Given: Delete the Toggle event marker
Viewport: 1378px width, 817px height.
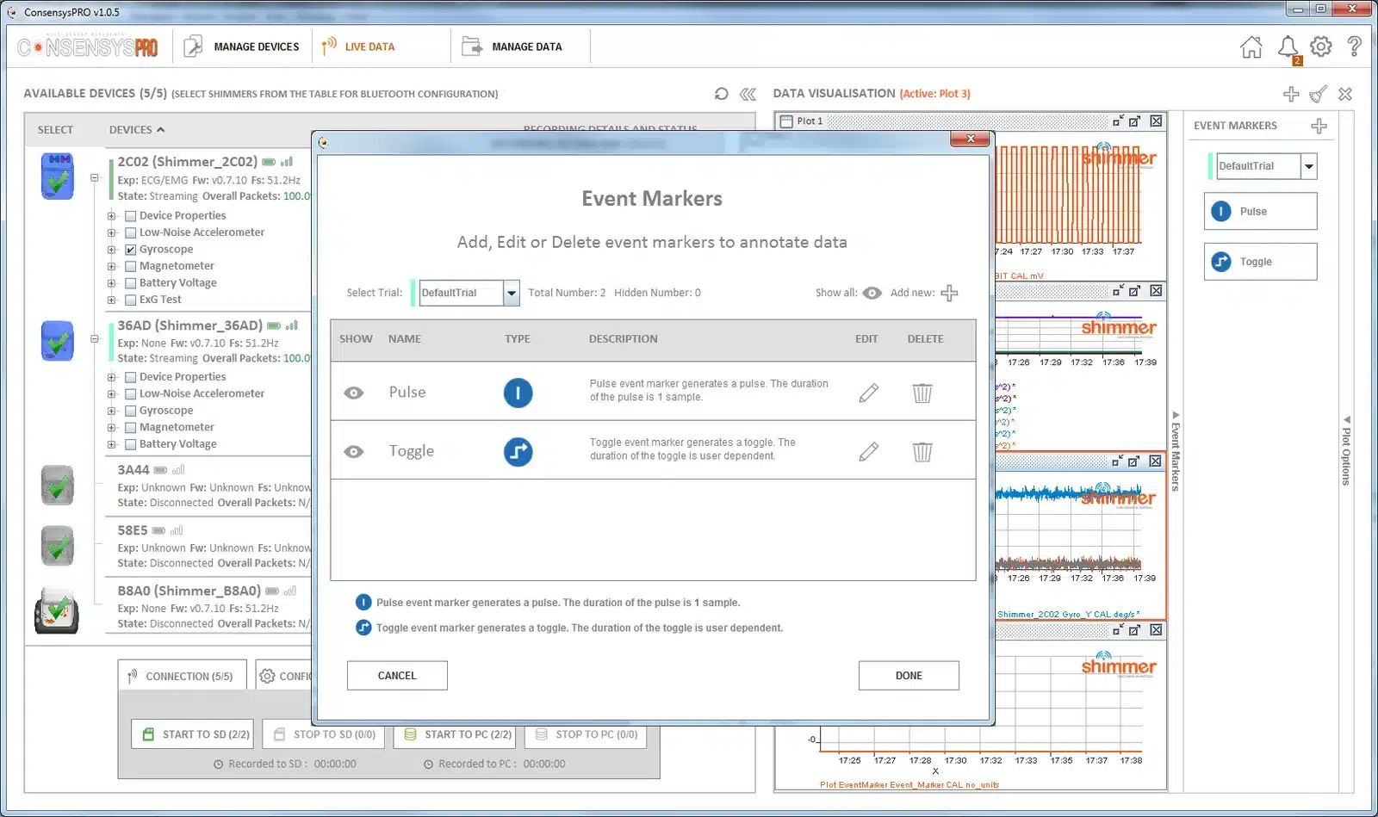Looking at the screenshot, I should click(x=922, y=451).
